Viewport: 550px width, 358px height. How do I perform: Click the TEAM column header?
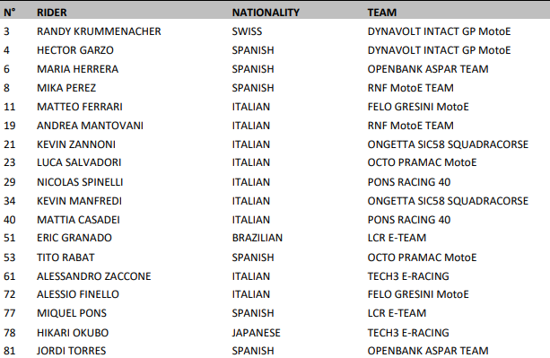[382, 13]
